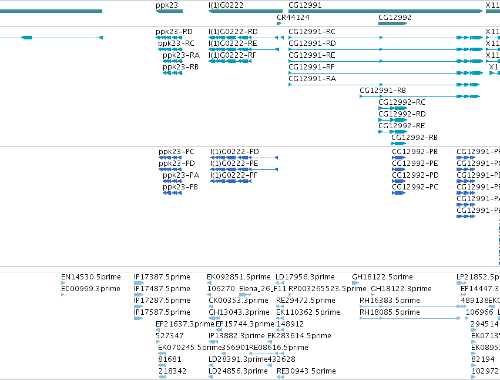Select the ppk23 gene span bar

click(169, 11)
